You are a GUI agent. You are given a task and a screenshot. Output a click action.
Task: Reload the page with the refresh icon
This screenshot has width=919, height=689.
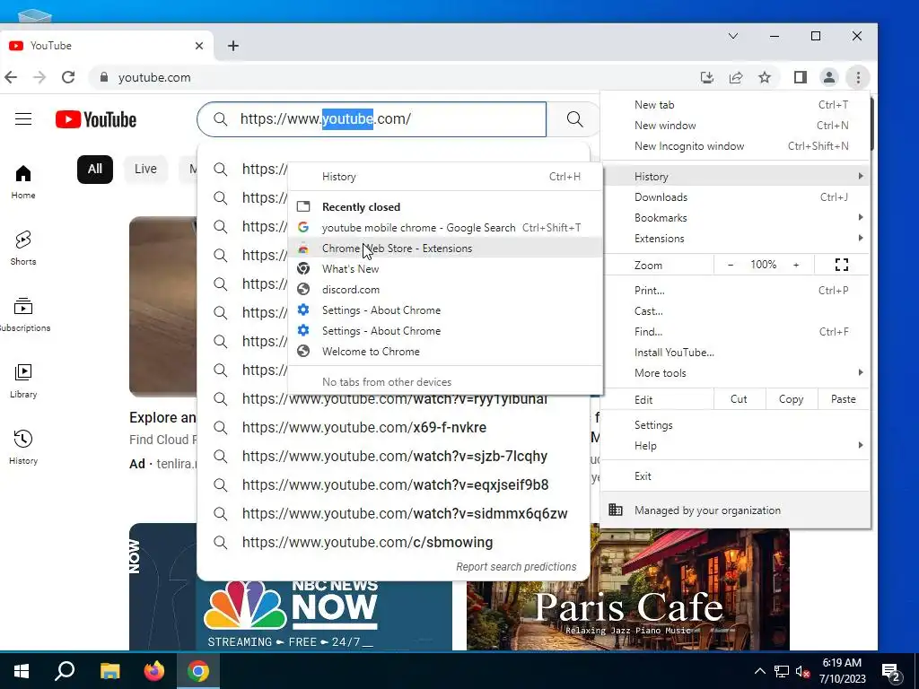(68, 77)
